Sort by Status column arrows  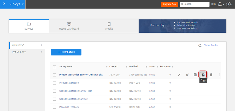[157, 67]
